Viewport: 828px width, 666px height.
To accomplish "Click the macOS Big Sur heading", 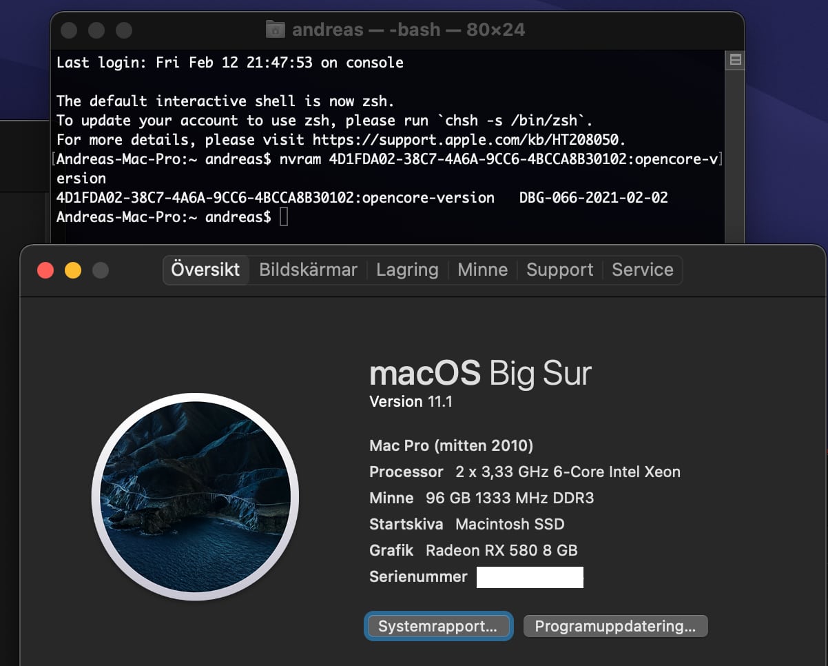I will pos(480,373).
